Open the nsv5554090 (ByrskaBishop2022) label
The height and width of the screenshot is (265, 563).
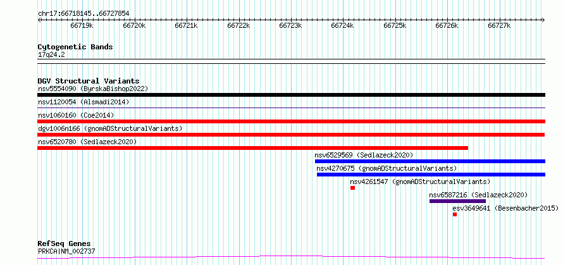point(93,89)
